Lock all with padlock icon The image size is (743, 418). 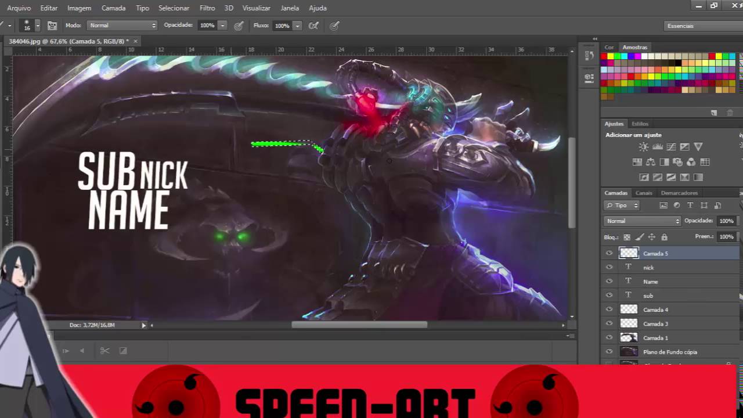click(665, 237)
